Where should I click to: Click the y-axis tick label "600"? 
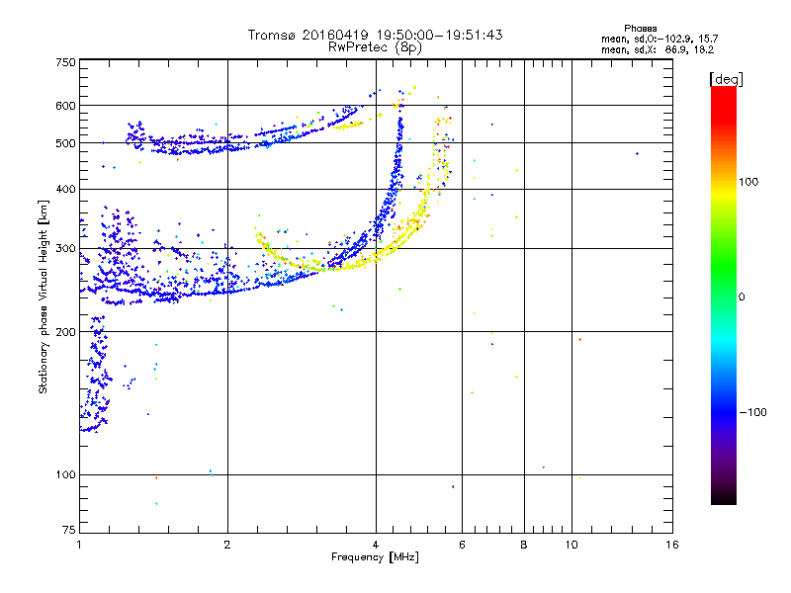tap(65, 106)
